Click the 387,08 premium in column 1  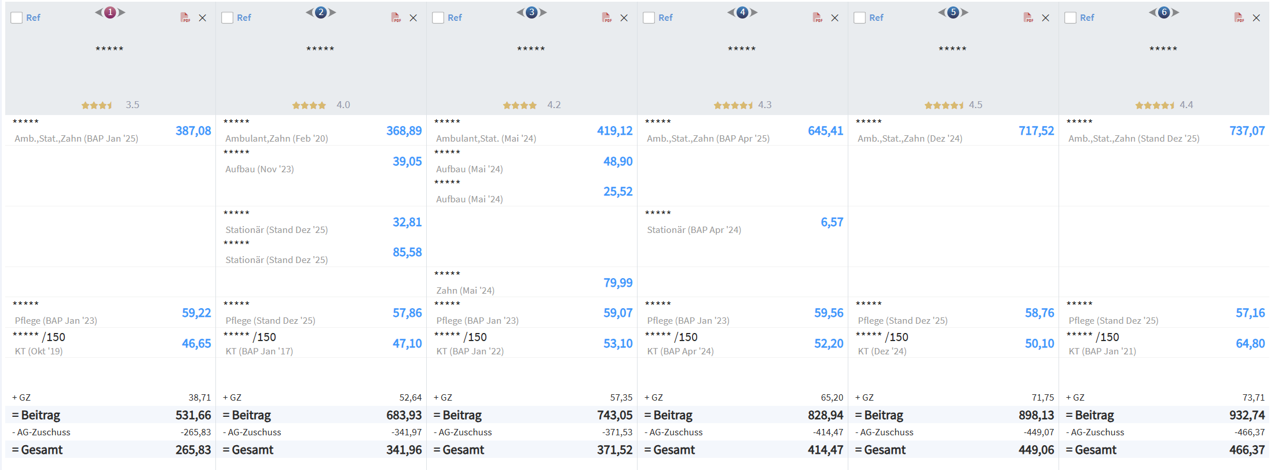coord(193,131)
